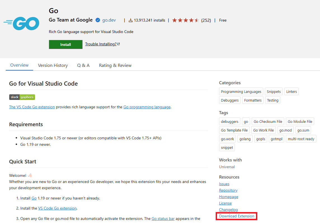
Task: Open the Rating & Review tab
Action: [x=115, y=65]
